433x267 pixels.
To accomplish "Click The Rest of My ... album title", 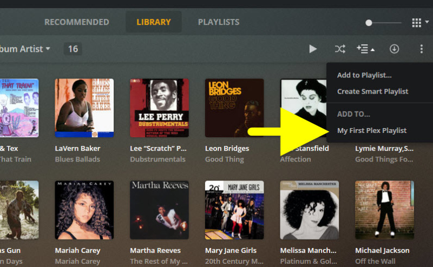I will (159, 261).
